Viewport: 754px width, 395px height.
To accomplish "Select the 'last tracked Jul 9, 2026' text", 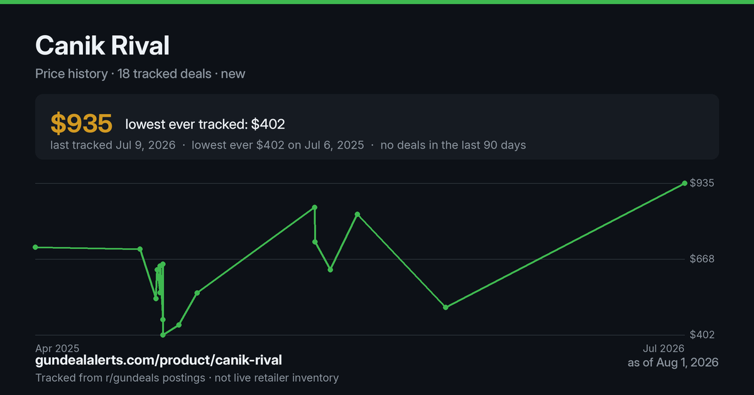I will click(113, 145).
